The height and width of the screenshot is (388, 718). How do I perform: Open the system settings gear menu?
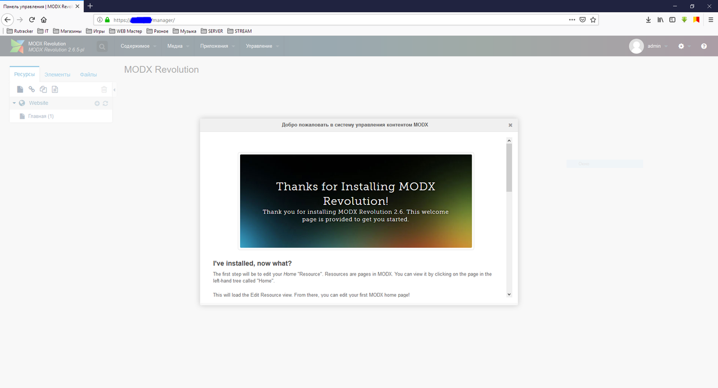tap(681, 46)
